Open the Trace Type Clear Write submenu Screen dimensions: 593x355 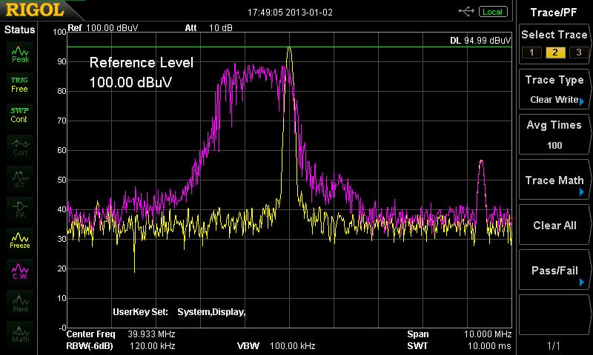point(554,89)
